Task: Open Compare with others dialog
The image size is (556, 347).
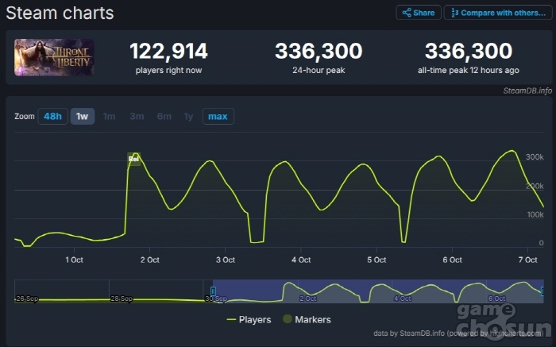Action: click(498, 13)
